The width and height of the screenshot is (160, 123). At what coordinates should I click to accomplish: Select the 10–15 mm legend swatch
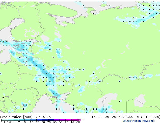coord(33,120)
